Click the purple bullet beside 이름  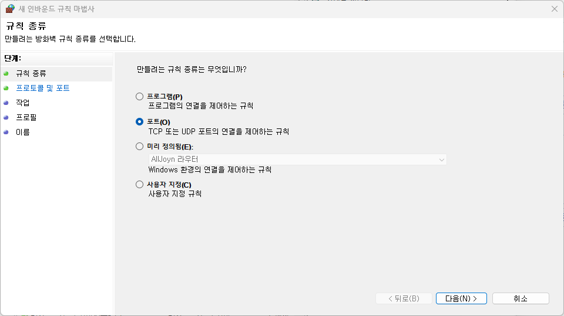[6, 132]
